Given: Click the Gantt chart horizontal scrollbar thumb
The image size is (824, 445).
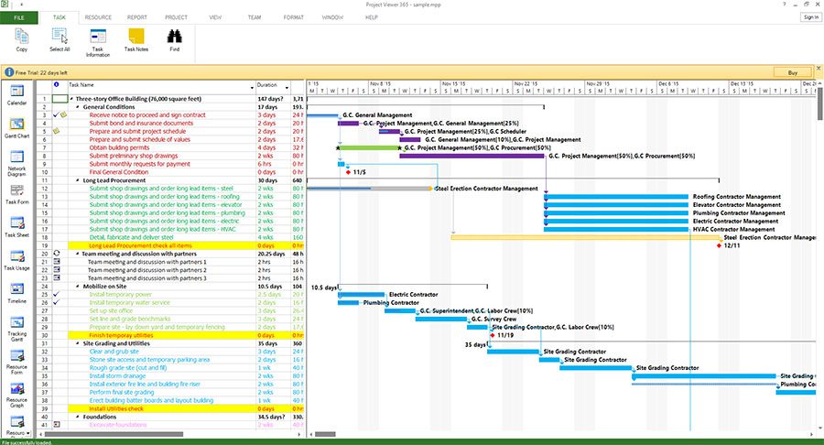Looking at the screenshot, I should (325, 434).
